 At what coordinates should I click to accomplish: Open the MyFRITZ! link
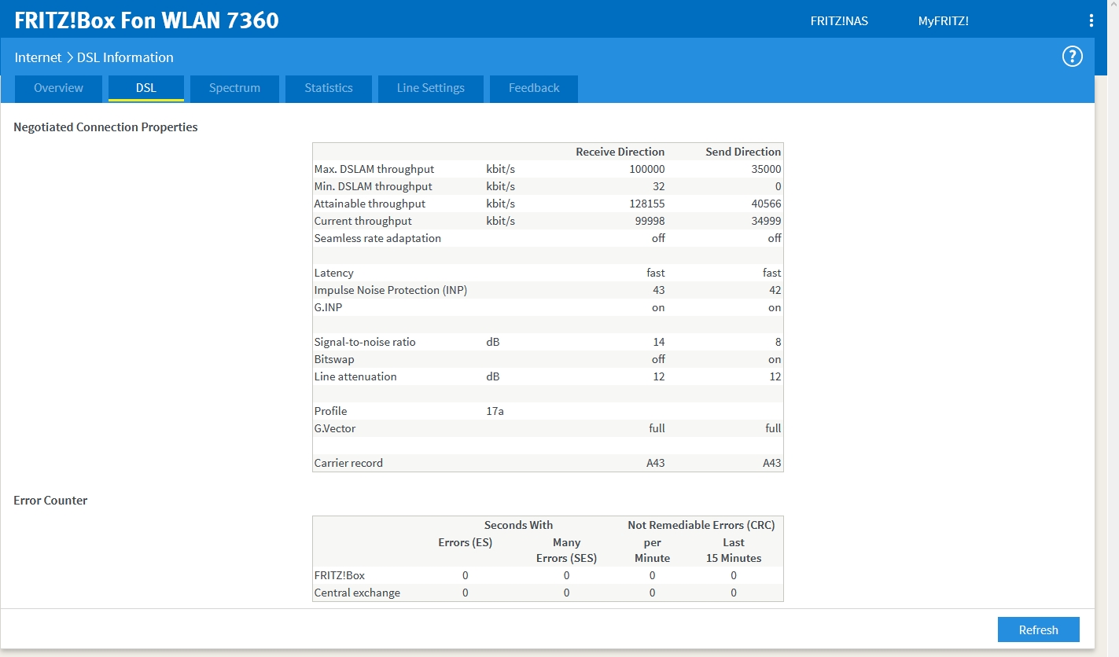point(943,21)
